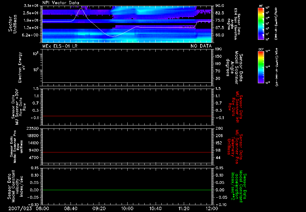Screen dimensions: 306x212
Task: Click the 08:00 time axis label
Action: [42, 208]
